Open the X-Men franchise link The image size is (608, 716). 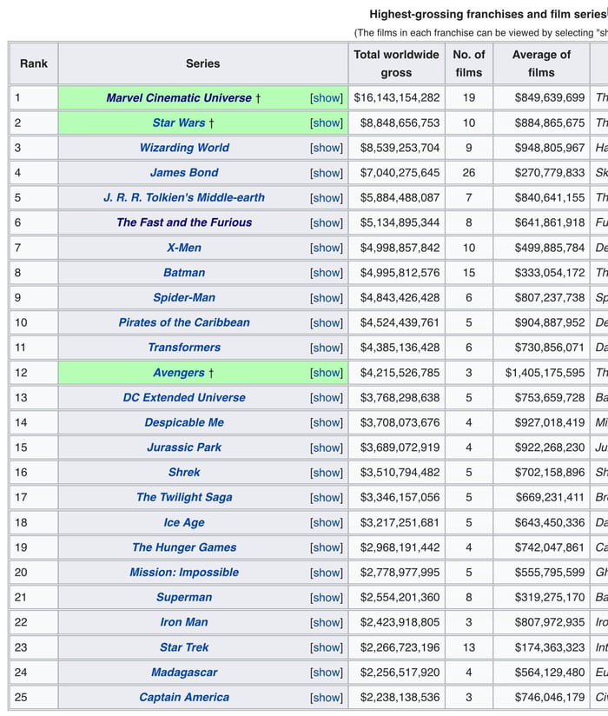click(184, 248)
